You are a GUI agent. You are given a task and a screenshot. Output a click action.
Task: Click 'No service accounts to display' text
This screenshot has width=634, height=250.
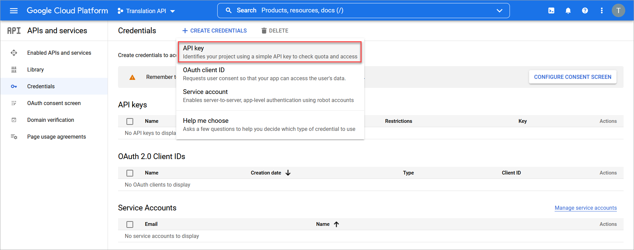click(162, 236)
